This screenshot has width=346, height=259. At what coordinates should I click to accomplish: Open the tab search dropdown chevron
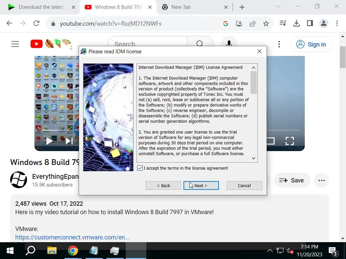pyautogui.click(x=278, y=6)
